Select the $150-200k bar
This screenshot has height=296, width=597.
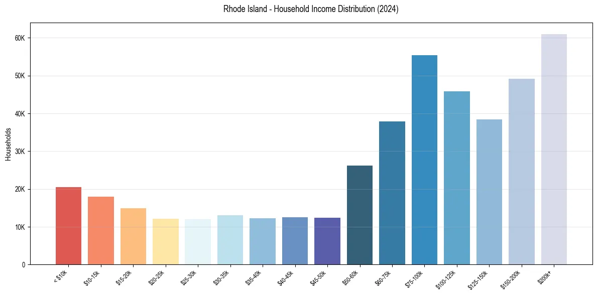coord(522,171)
